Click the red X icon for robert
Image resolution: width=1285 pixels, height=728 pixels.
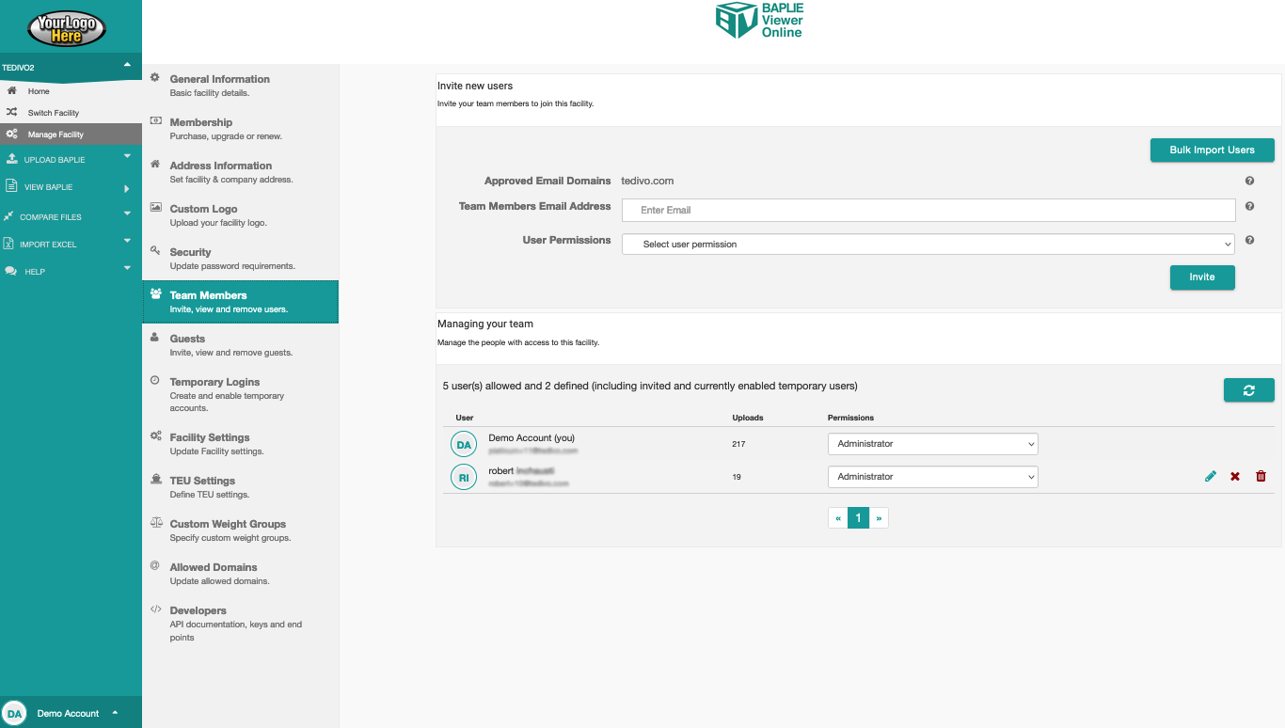(1235, 477)
